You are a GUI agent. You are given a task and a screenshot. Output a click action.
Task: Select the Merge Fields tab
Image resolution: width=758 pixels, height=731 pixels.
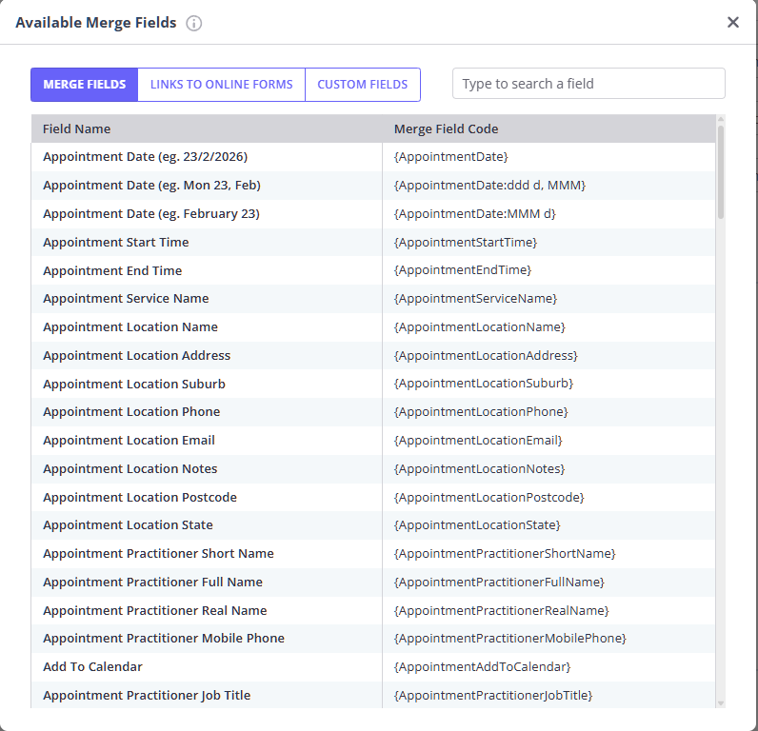(84, 85)
